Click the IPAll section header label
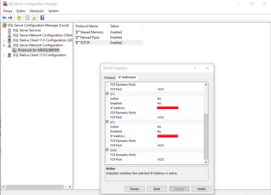This screenshot has width=271, height=195. pyautogui.click(x=113, y=150)
